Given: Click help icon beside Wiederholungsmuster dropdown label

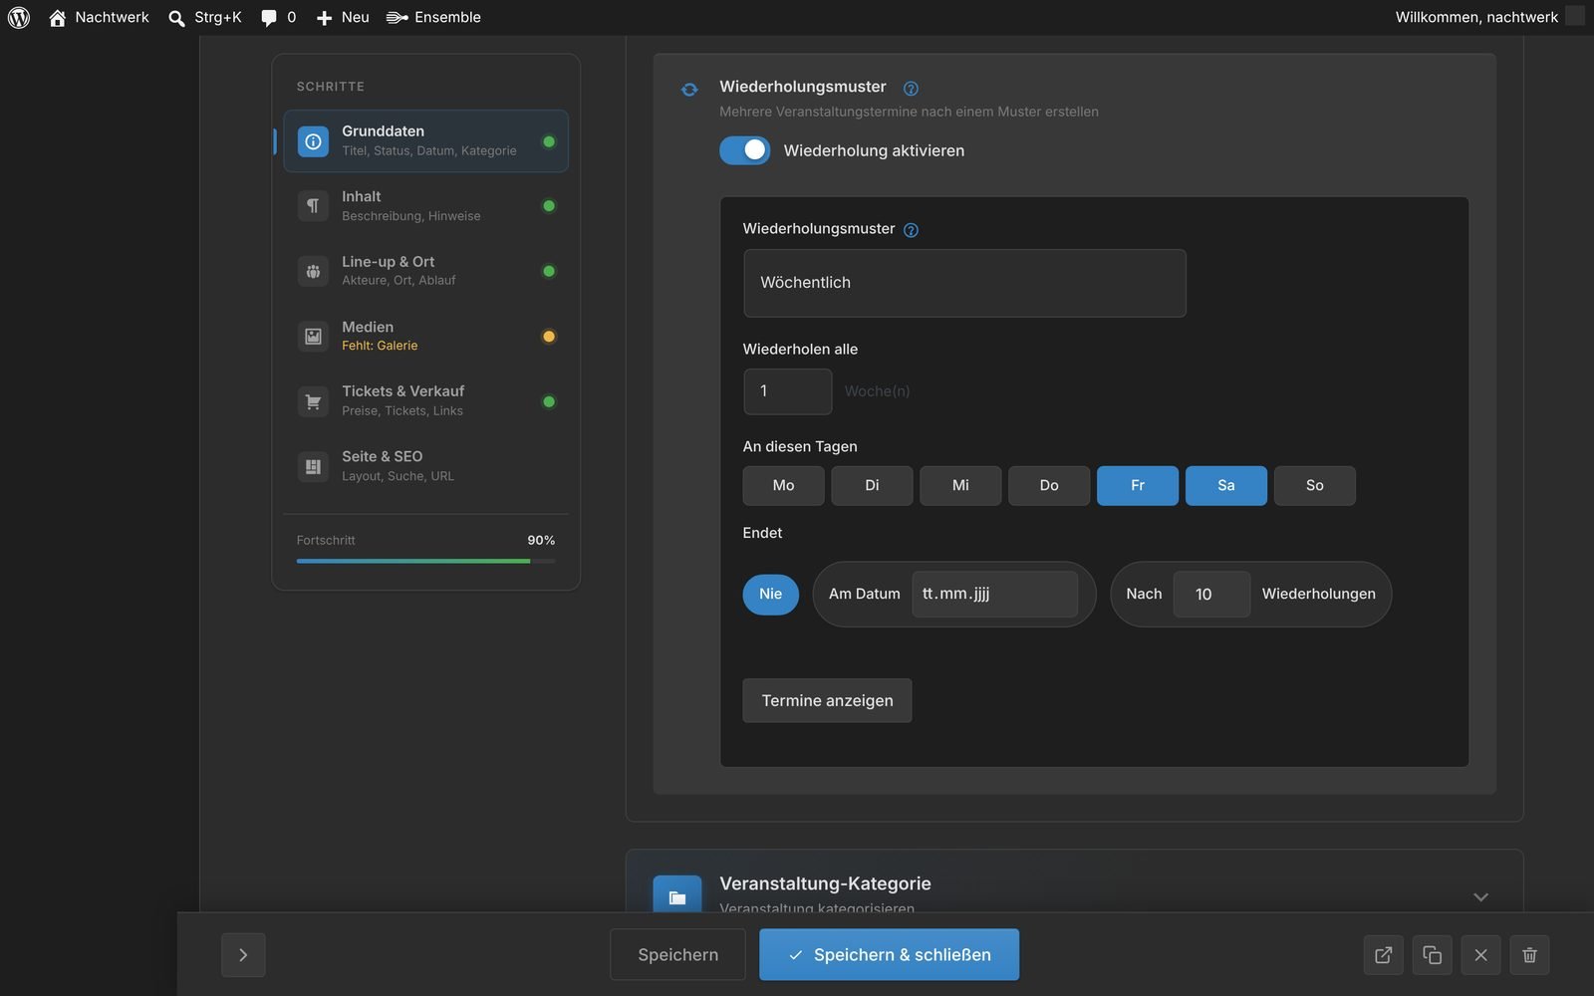Looking at the screenshot, I should point(911,230).
